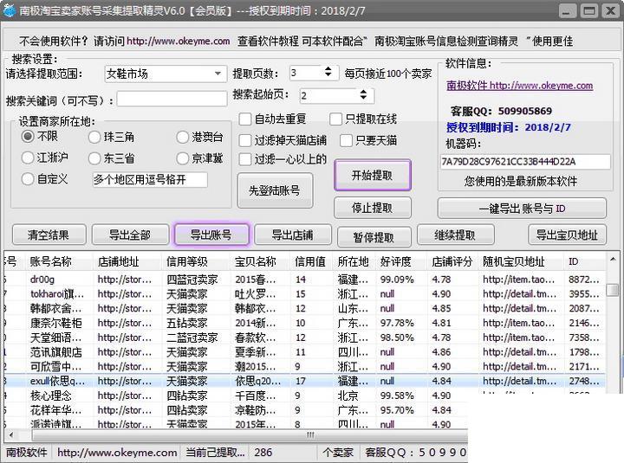The width and height of the screenshot is (624, 463).
Task: Open the tutorial link http://www.okeyme.com at top
Action: point(179,41)
